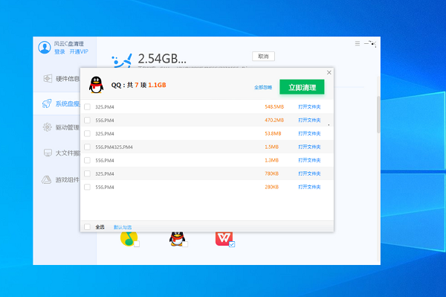Close the QQ cleanup dialog

pyautogui.click(x=329, y=73)
